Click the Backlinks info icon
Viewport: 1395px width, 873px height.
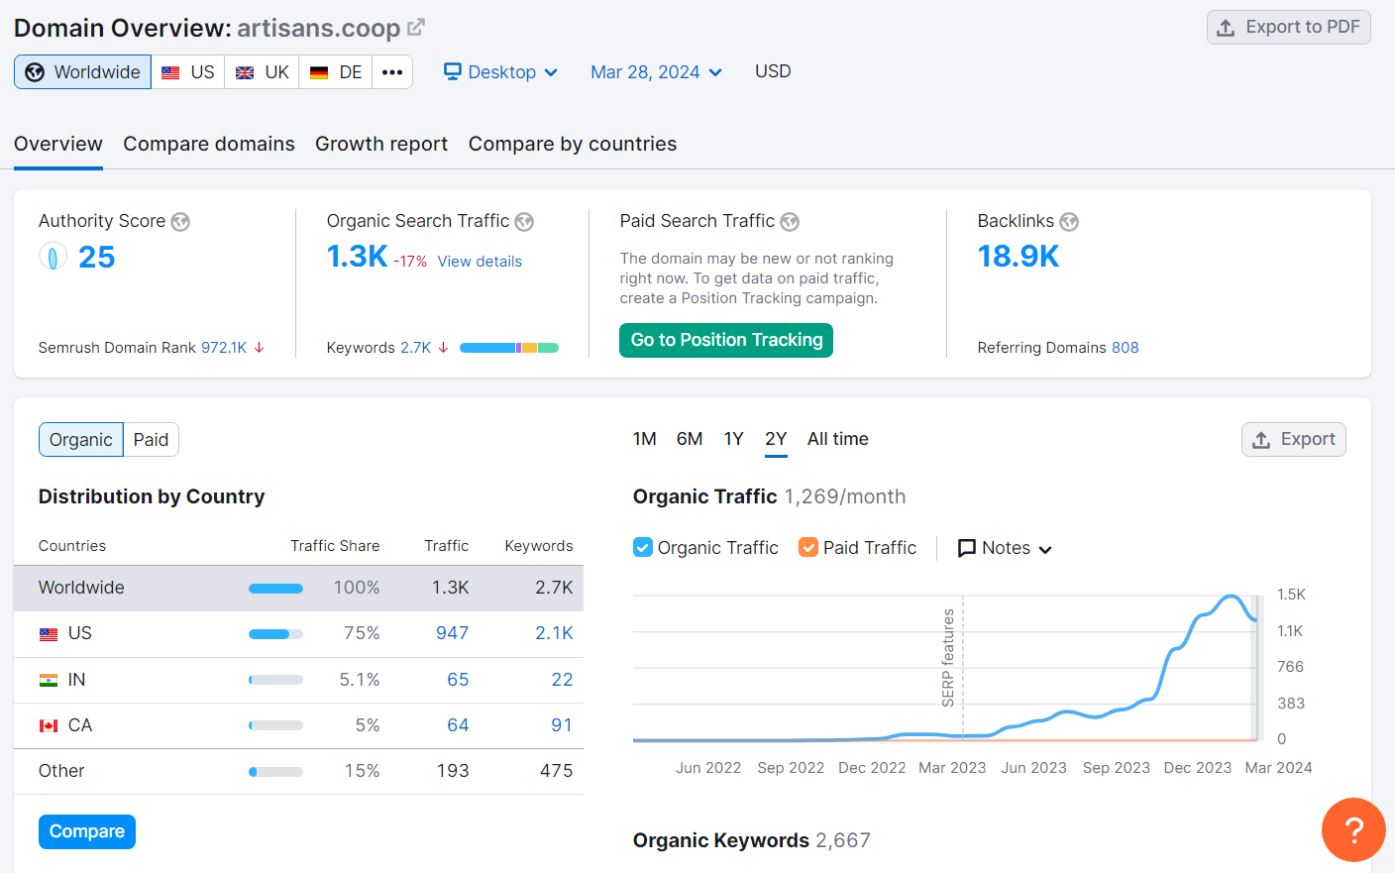coord(1069,222)
